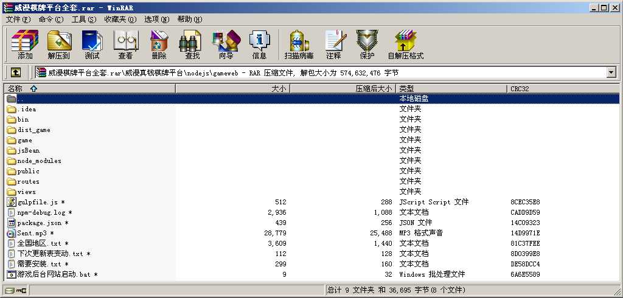623x298 pixels.
Task: Open the 命令(C) menu
Action: pyautogui.click(x=51, y=19)
